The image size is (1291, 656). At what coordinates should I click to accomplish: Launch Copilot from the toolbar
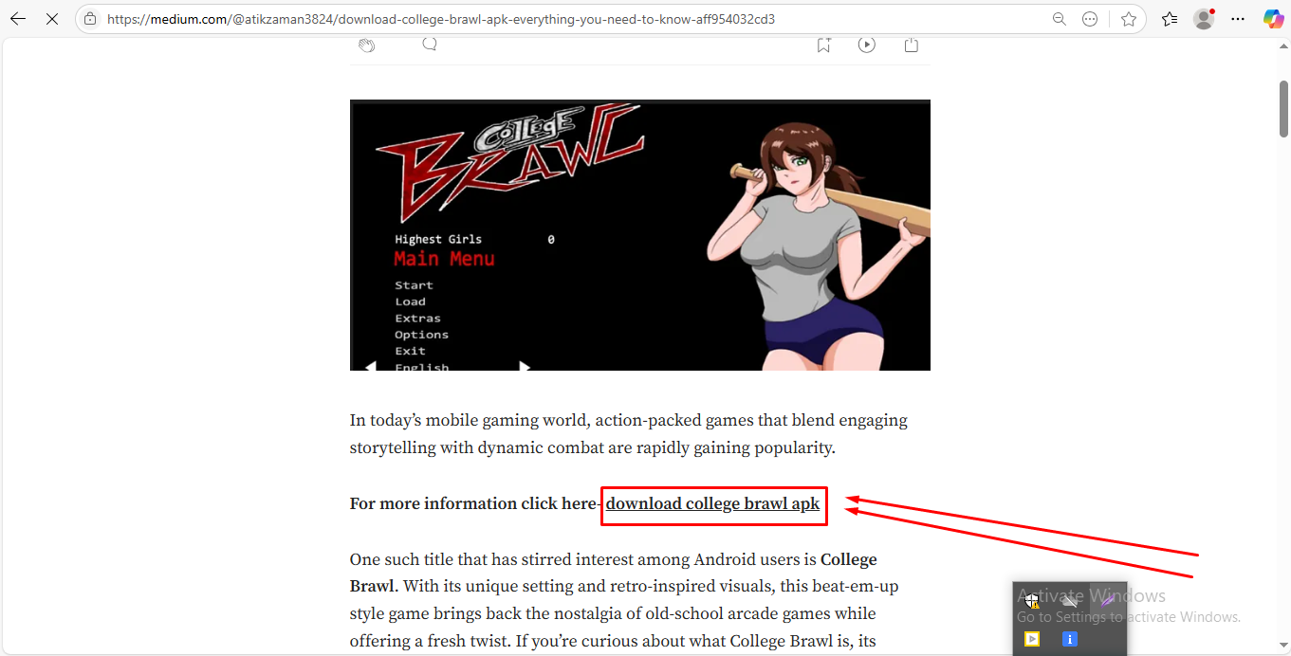(x=1273, y=19)
